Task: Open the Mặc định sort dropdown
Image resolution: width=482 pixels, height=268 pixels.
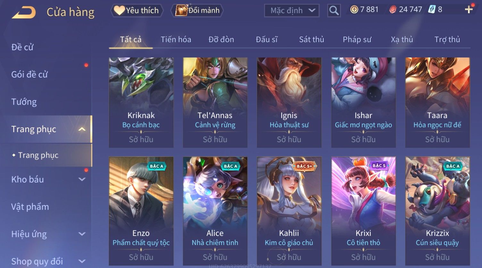Action: point(292,11)
